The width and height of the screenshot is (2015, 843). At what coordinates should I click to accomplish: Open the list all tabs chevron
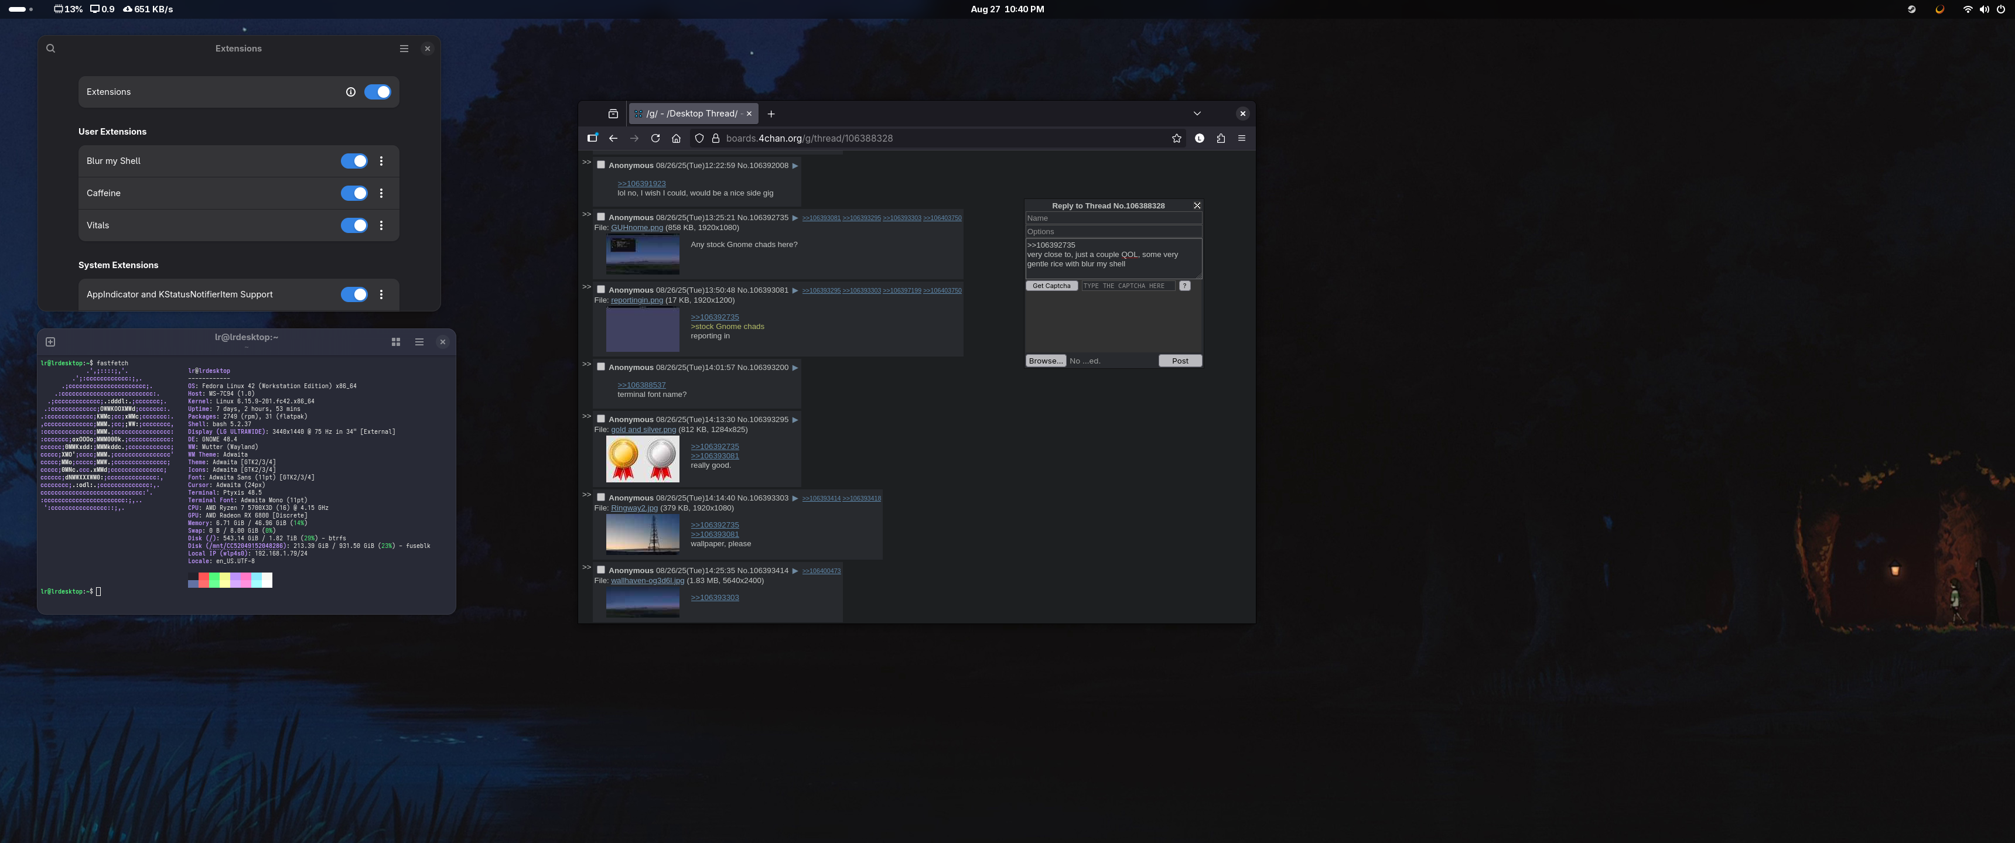[1197, 114]
